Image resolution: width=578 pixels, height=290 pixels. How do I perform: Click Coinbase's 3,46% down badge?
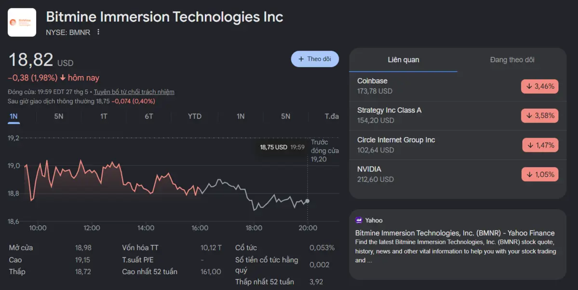pos(539,86)
